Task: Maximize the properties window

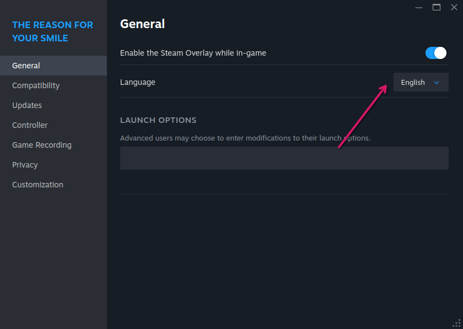Action: 437,7
